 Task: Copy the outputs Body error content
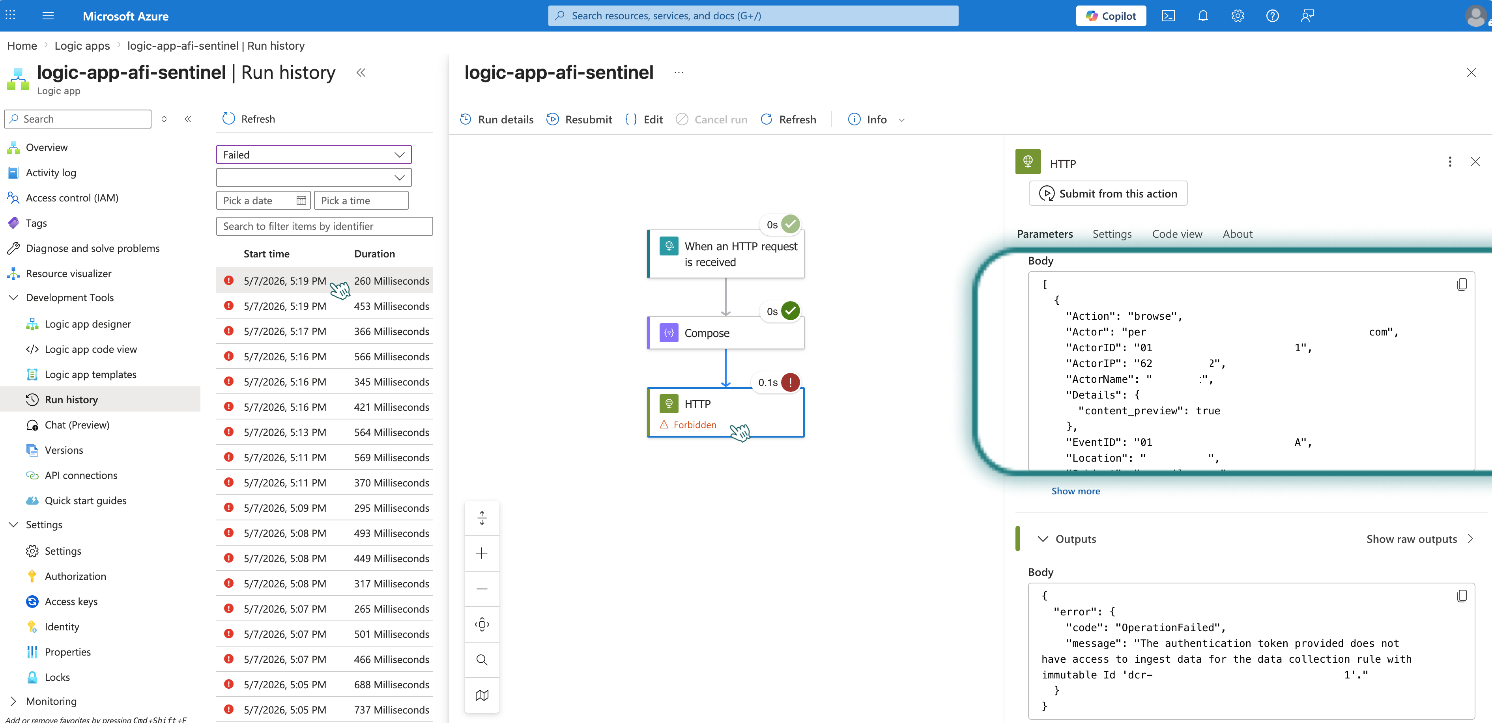(1461, 596)
